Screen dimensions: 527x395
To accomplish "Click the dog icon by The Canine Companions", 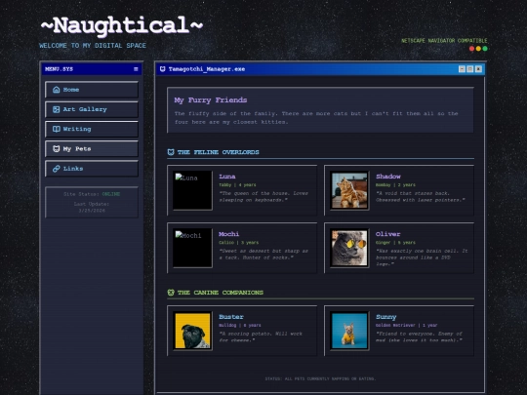I will pyautogui.click(x=171, y=293).
